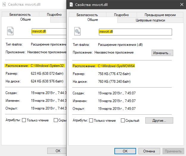Image resolution: width=186 pixels, height=156 pixels.
Task: Click the "Отмена" button
Action: (149, 151)
